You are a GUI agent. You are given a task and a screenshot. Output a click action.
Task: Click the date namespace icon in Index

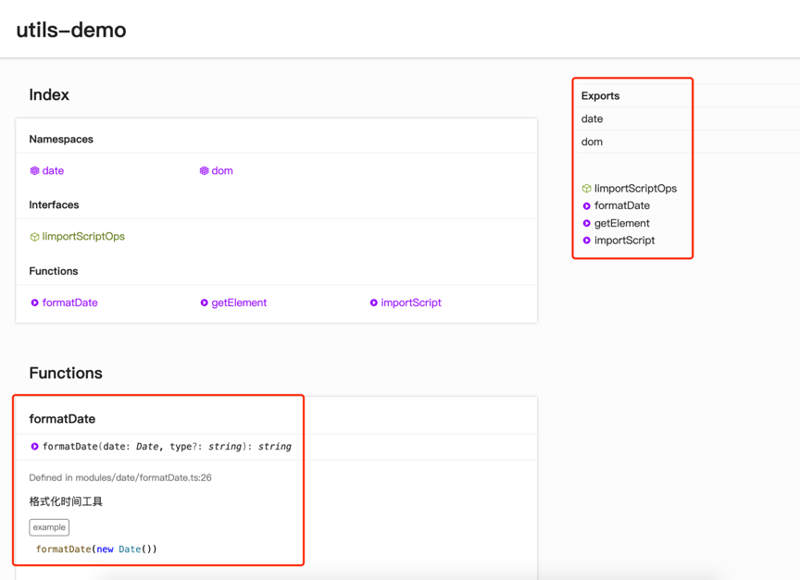(x=34, y=171)
